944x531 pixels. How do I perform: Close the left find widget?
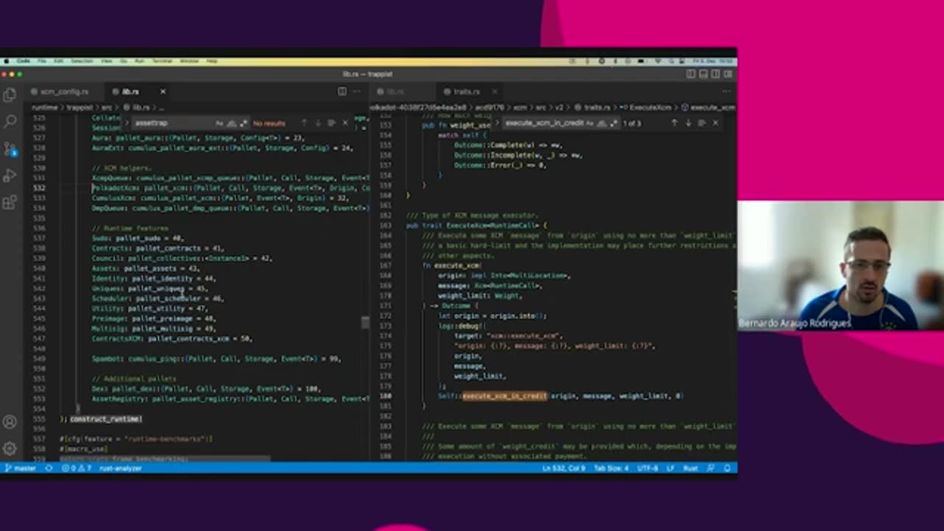coord(345,123)
